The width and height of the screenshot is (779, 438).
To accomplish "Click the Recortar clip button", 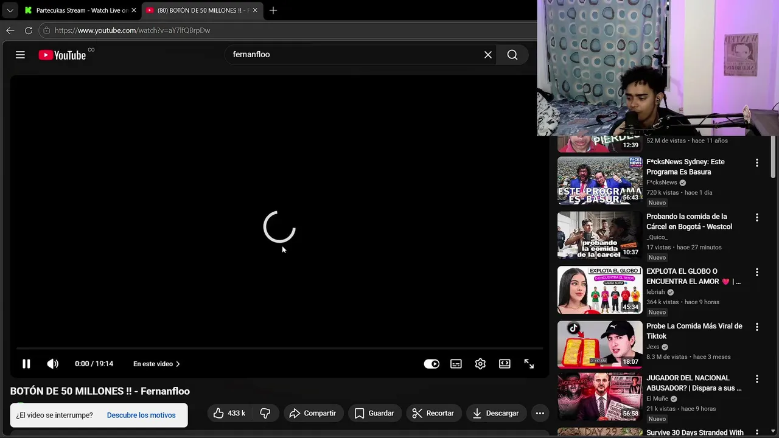I will click(433, 413).
